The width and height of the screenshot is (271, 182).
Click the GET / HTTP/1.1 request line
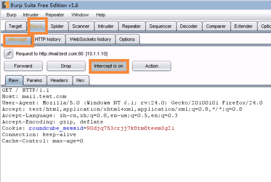pos(26,90)
